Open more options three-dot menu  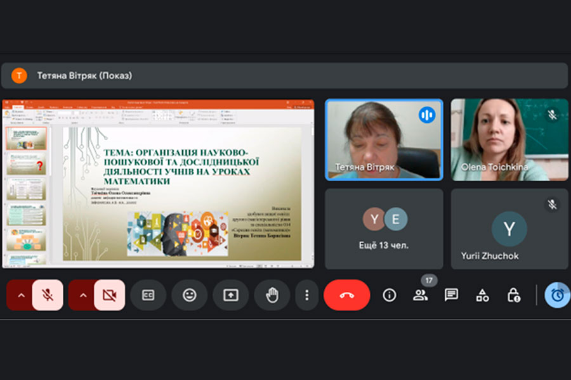pyautogui.click(x=306, y=295)
